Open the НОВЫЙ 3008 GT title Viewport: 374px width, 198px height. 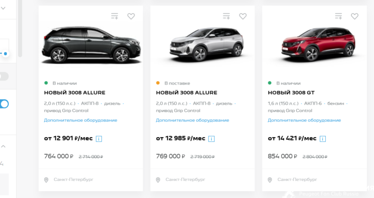[291, 93]
